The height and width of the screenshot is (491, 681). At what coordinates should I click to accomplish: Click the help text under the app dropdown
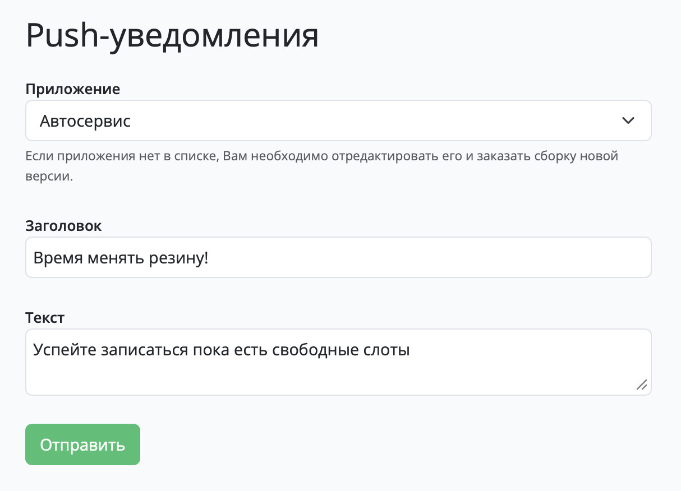322,166
